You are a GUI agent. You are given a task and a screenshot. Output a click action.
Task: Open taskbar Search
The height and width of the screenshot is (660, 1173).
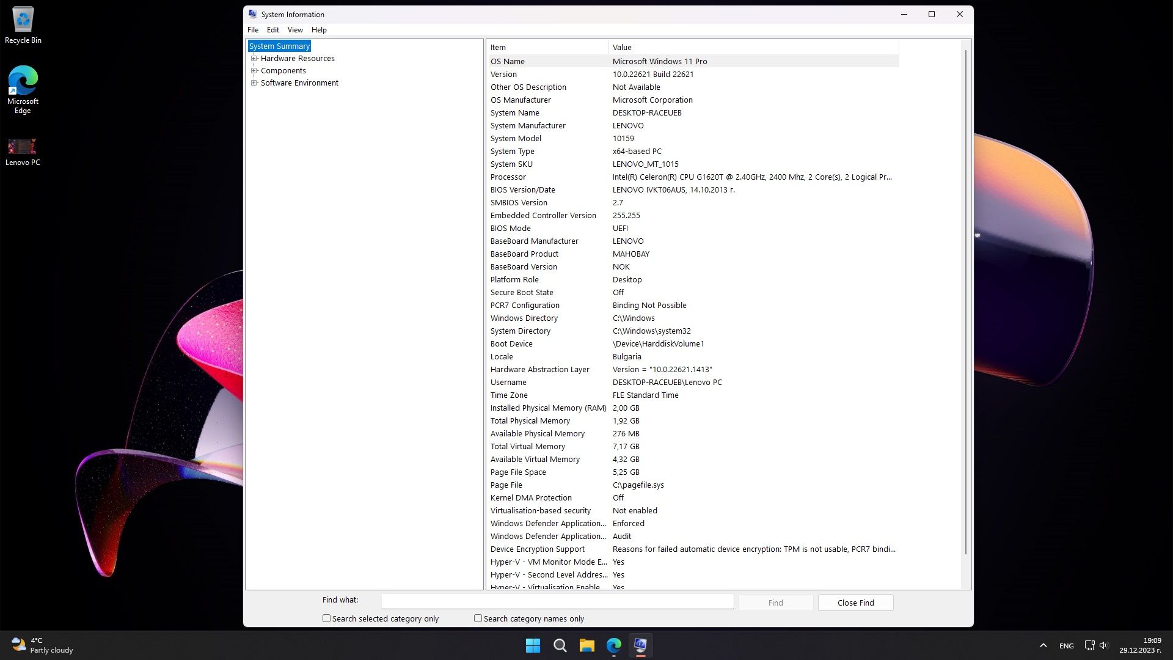[x=560, y=645]
